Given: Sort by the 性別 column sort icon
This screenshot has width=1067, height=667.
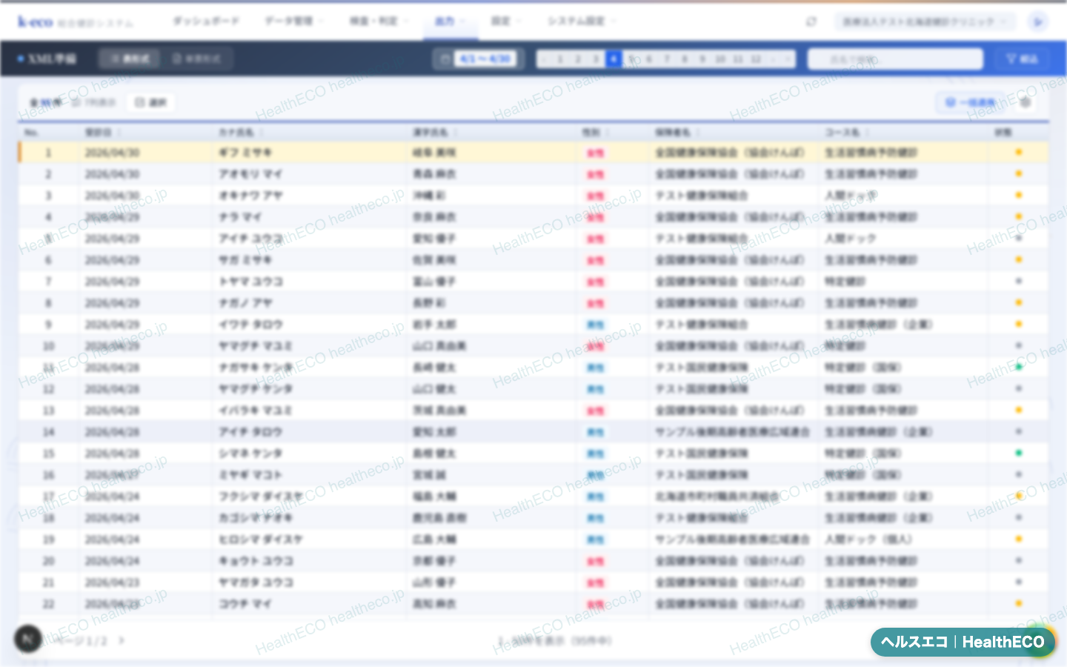Looking at the screenshot, I should [x=608, y=133].
